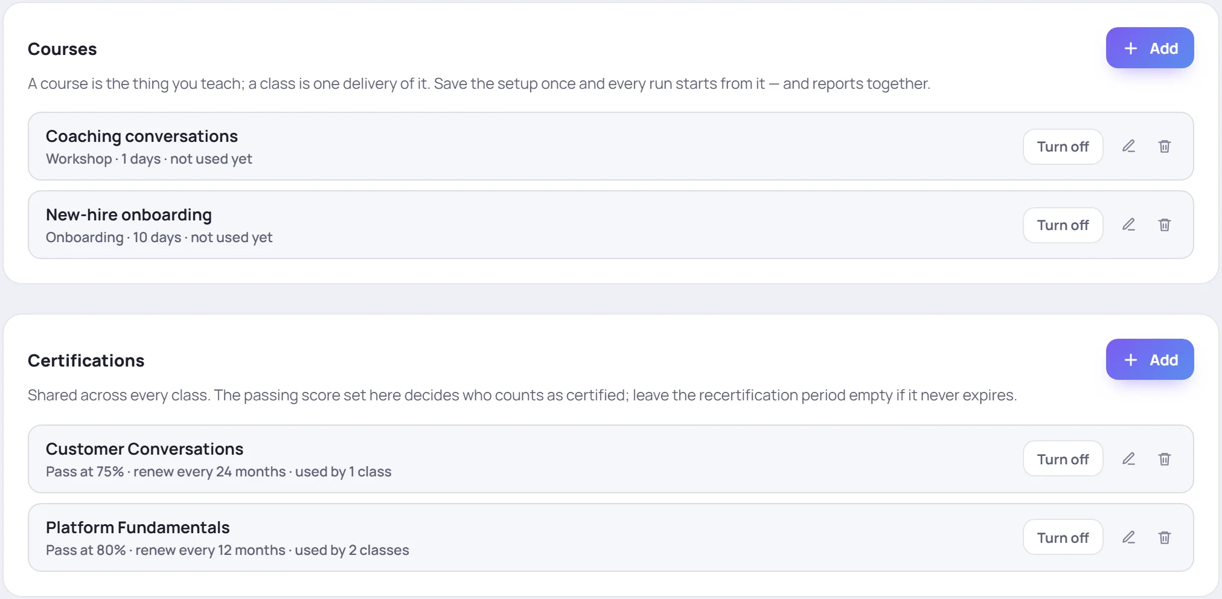
Task: Click the Courses section heading
Action: [62, 49]
